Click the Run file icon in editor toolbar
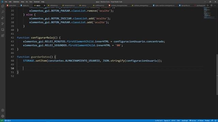 208,5
